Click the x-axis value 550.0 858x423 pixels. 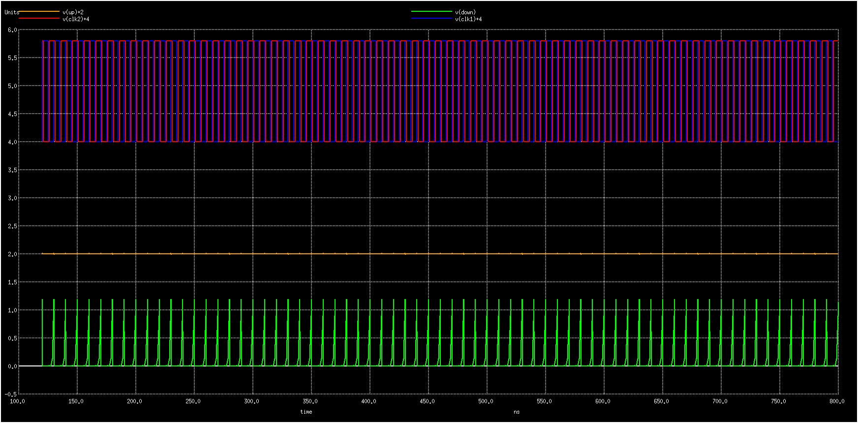pyautogui.click(x=544, y=401)
